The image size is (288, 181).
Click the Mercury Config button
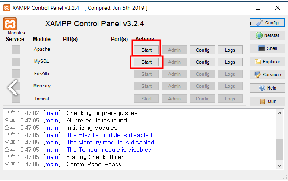[x=203, y=86]
